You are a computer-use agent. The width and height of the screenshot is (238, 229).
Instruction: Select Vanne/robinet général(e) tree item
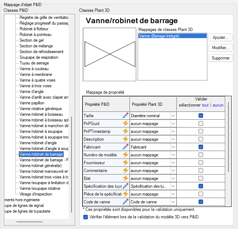pos(41,166)
